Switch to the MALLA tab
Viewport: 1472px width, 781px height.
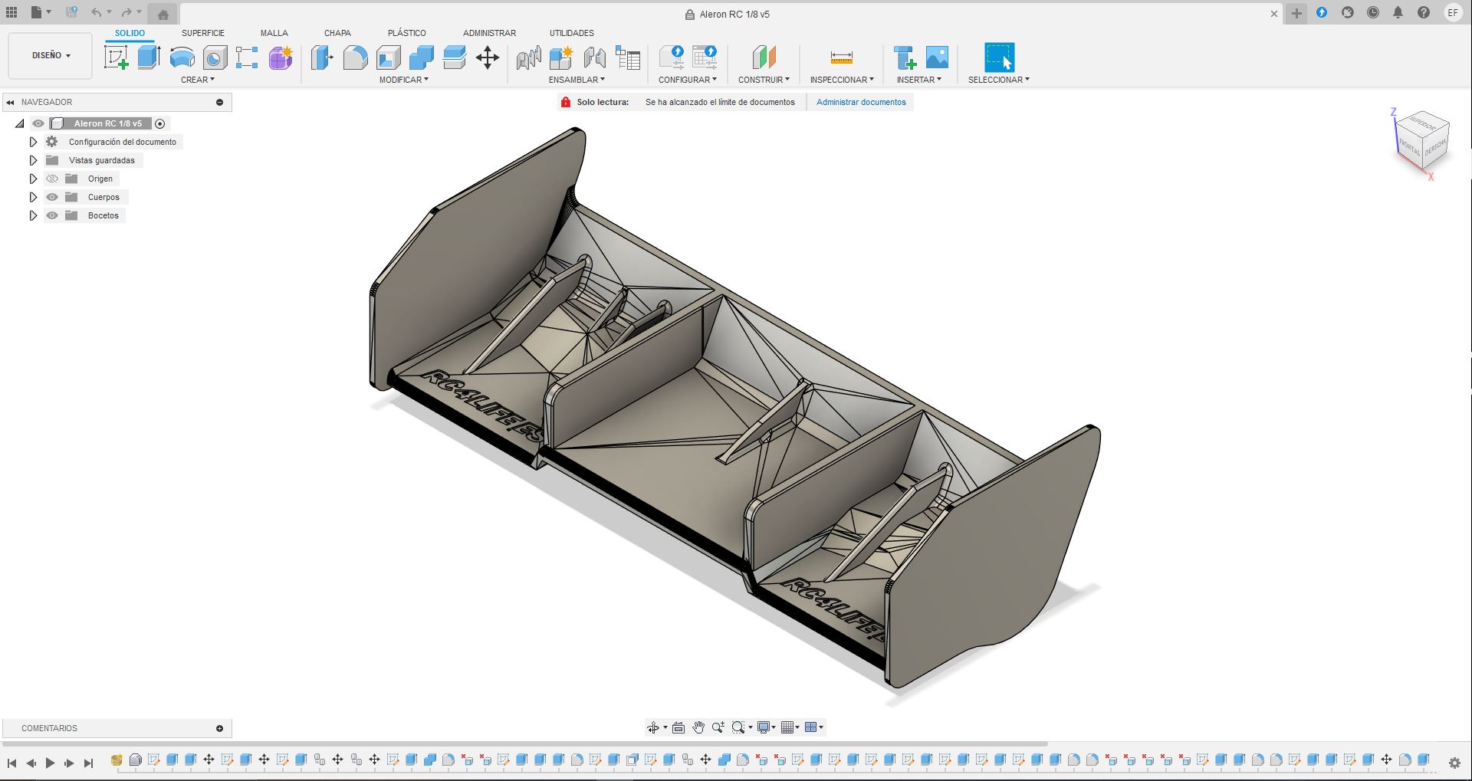[x=274, y=33]
